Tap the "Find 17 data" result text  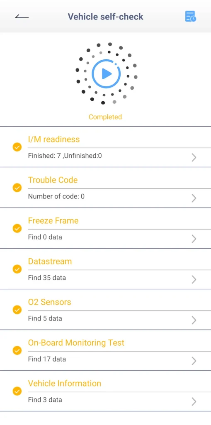[x=47, y=359]
